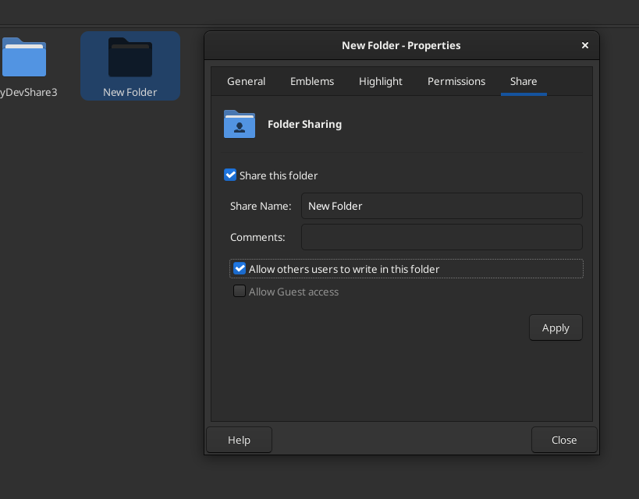Open the Permissions tab

[x=456, y=81]
